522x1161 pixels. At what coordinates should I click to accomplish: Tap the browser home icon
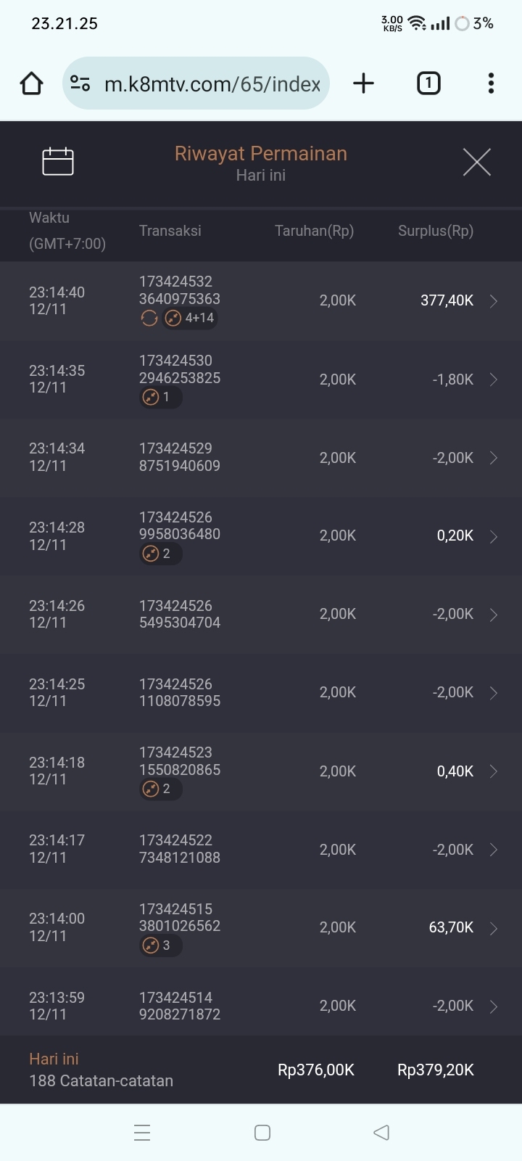(31, 83)
